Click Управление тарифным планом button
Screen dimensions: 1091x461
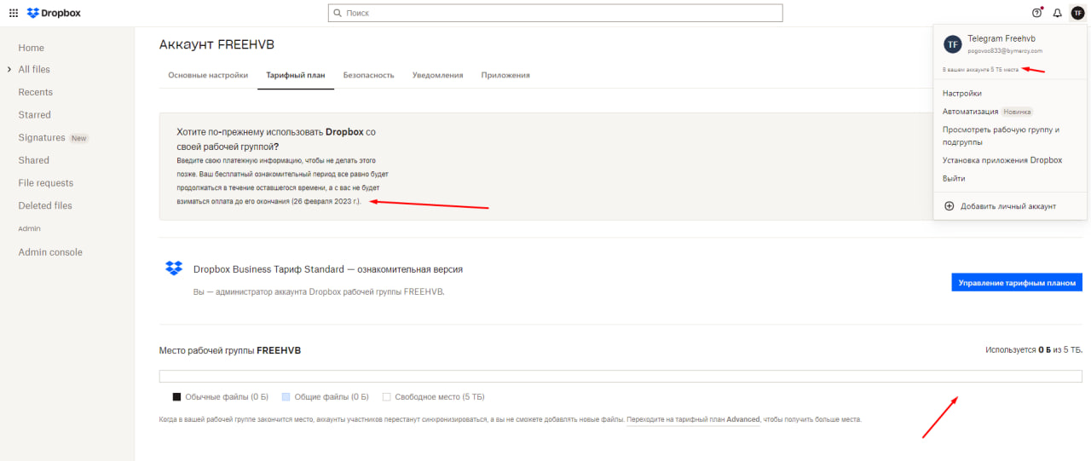pyautogui.click(x=1017, y=283)
